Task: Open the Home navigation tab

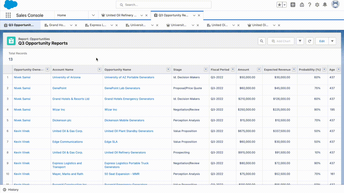Action: (62, 15)
